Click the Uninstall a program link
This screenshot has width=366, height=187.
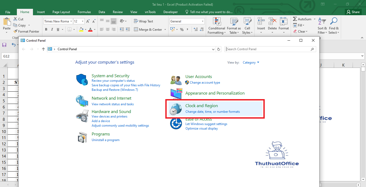point(105,140)
